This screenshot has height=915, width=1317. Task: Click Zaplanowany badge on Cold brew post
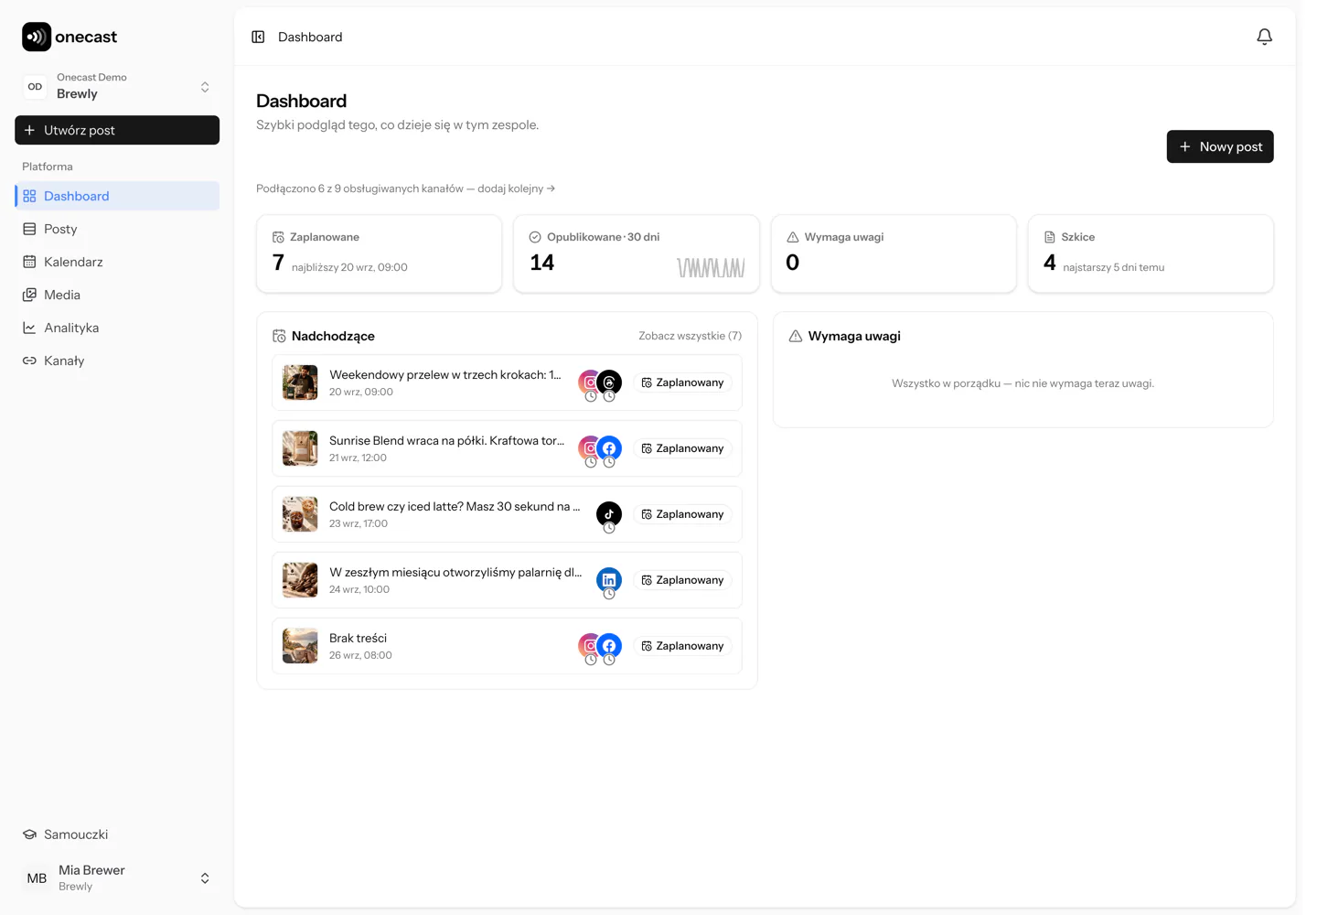coord(682,514)
